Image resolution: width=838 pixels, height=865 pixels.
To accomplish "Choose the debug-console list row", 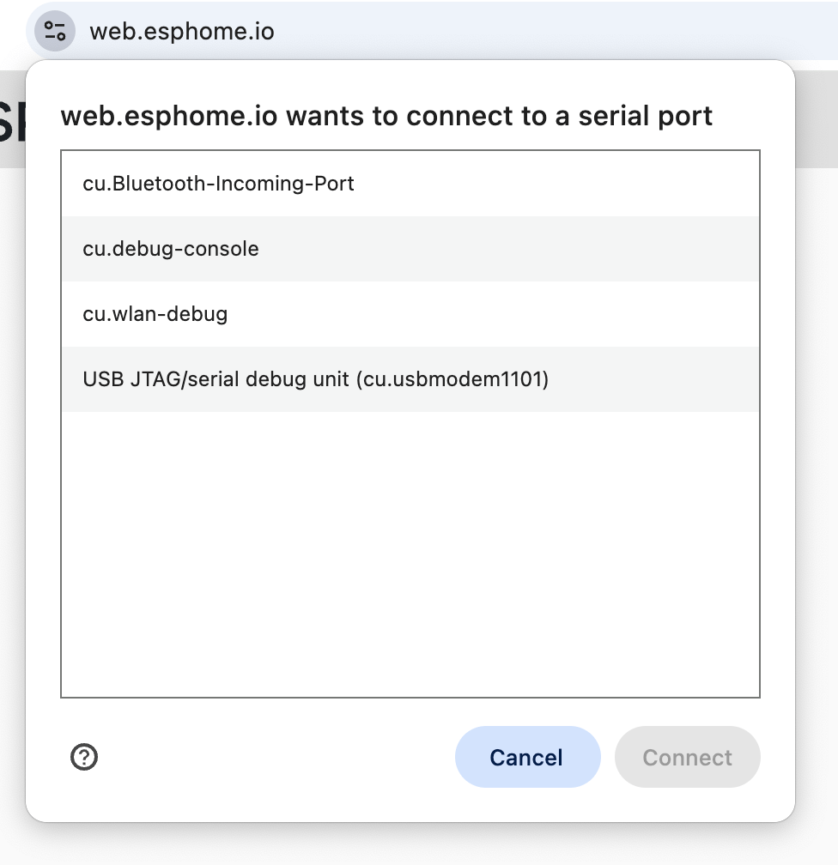I will (410, 249).
